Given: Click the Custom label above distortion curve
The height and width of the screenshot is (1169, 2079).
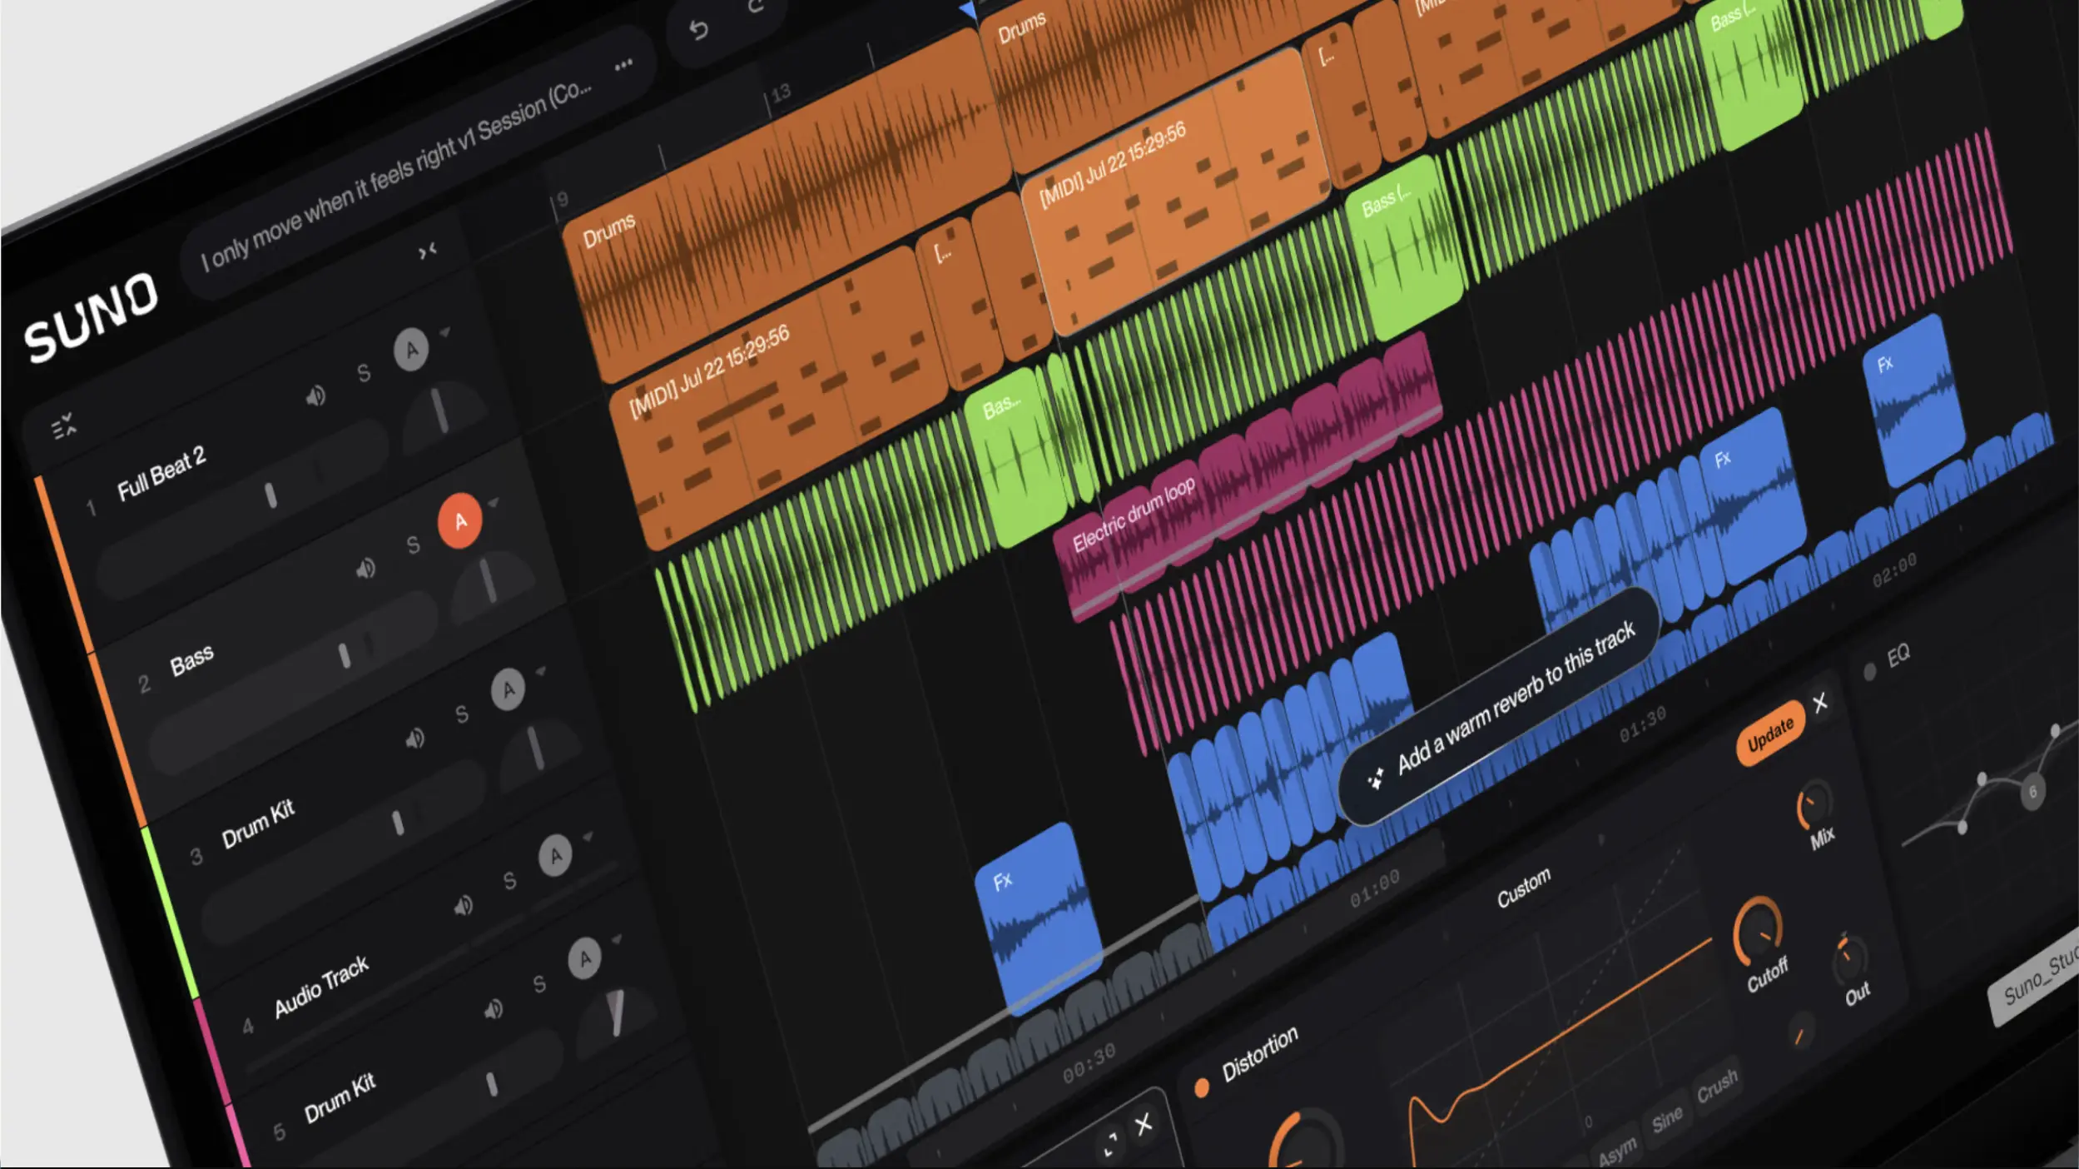Looking at the screenshot, I should (x=1524, y=888).
